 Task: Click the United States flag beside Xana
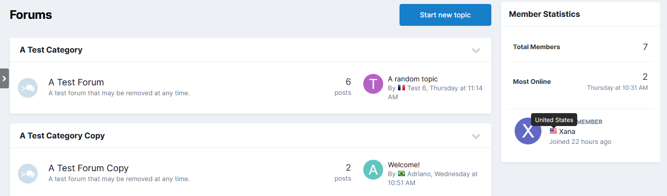click(x=553, y=131)
